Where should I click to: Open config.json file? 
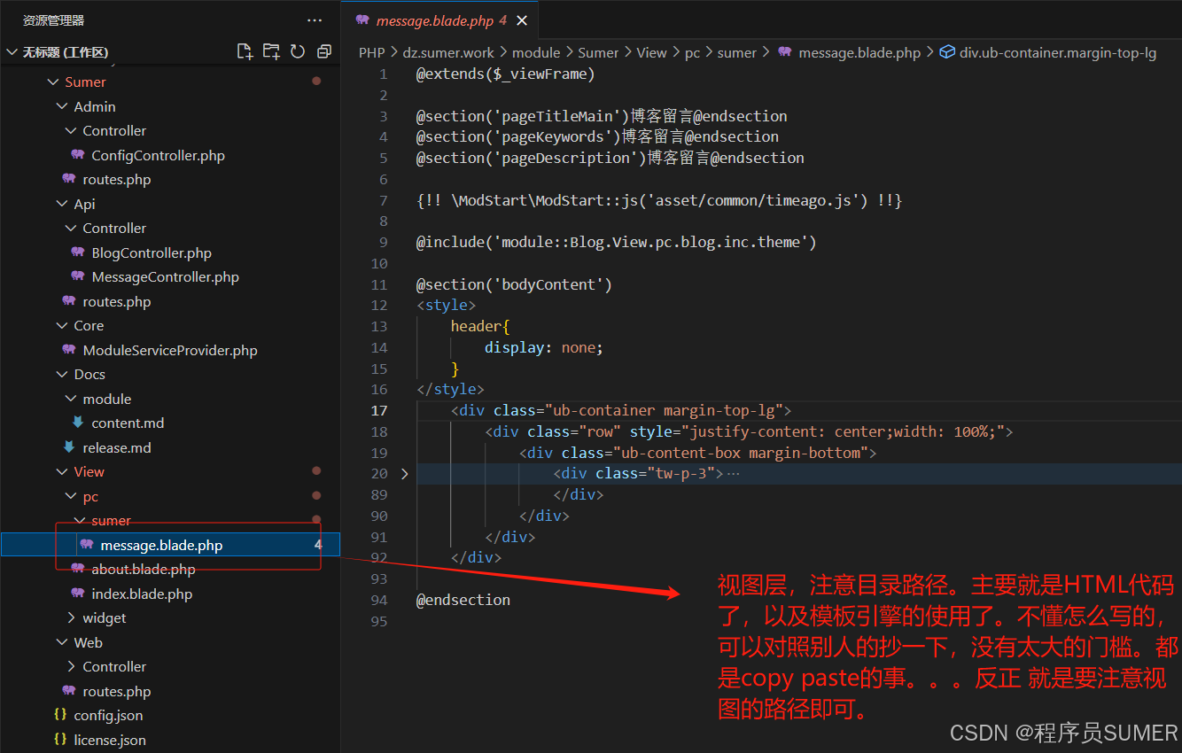pyautogui.click(x=108, y=715)
